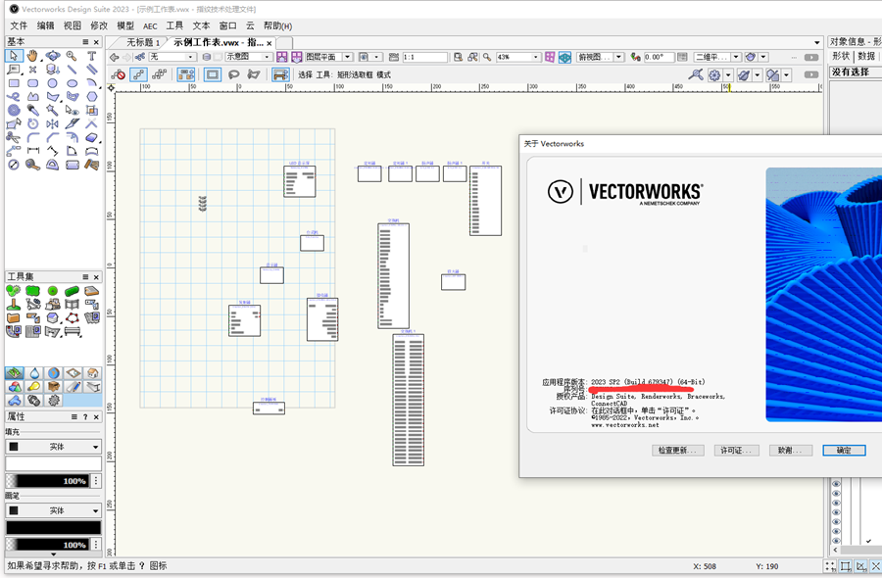This screenshot has height=578, width=882.
Task: Open the active layer dropdown 示意图
Action: pos(249,57)
